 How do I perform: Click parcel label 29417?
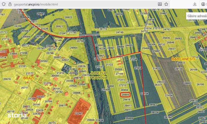[128, 106]
